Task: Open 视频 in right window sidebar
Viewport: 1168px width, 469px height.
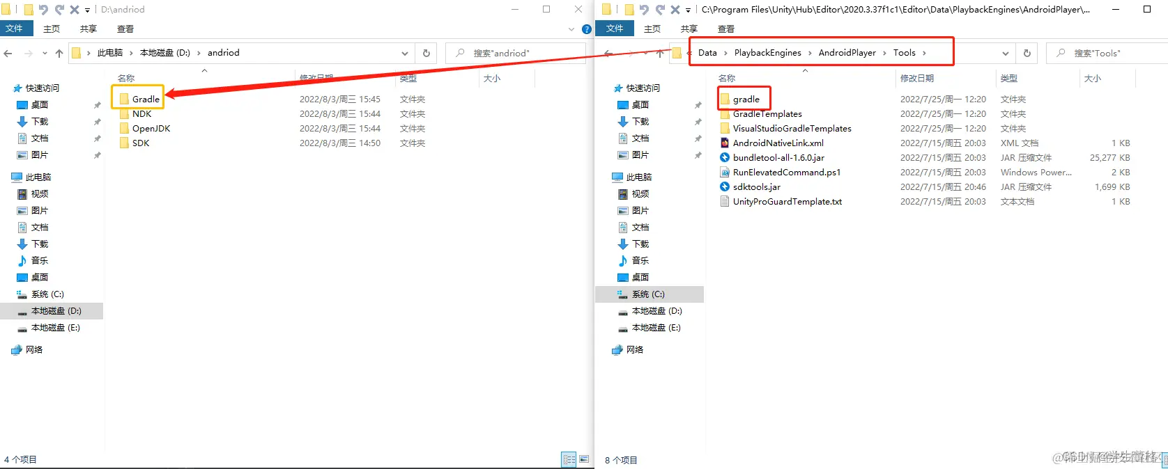Action: click(640, 193)
